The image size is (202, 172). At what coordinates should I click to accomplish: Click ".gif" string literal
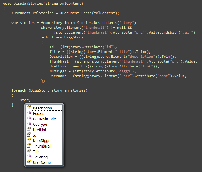tap(187, 32)
